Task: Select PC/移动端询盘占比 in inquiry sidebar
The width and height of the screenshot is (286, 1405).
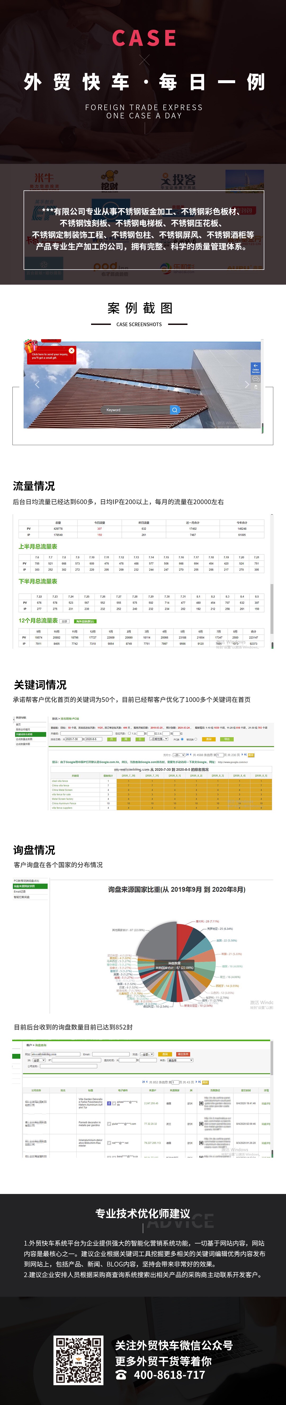Action: (x=30, y=881)
